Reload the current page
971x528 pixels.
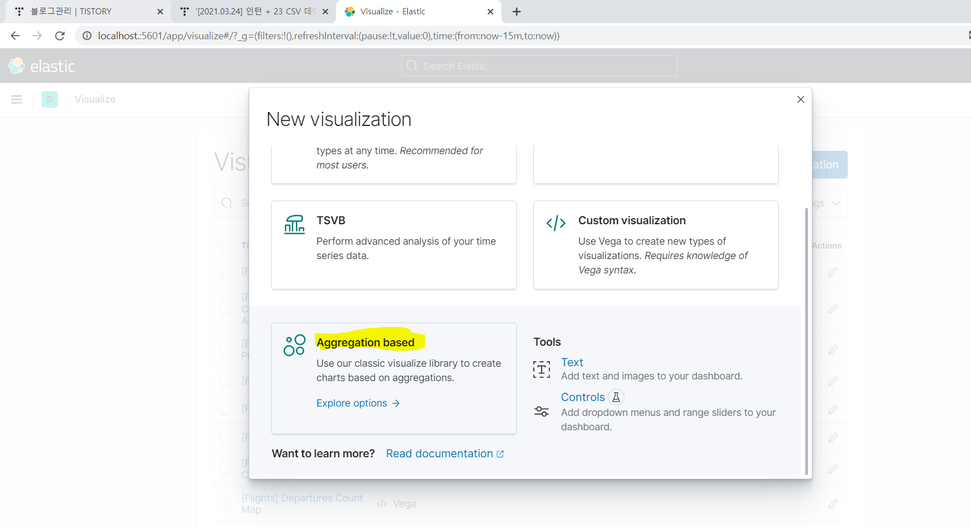coord(60,36)
